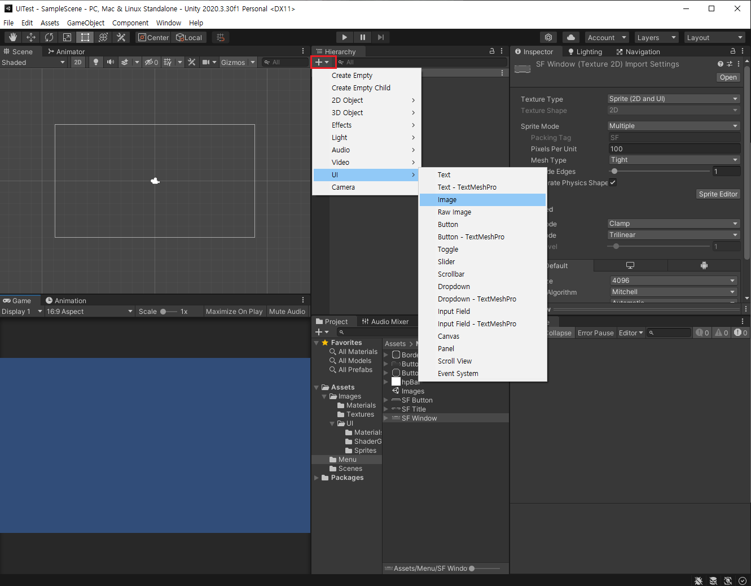
Task: Choose Button from UI submenu
Action: pyautogui.click(x=482, y=225)
